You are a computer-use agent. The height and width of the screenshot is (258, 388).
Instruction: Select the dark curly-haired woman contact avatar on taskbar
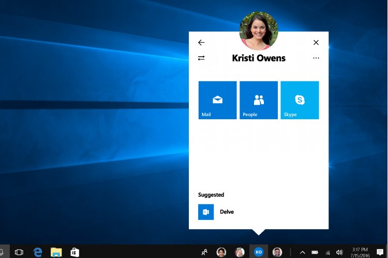tap(221, 252)
